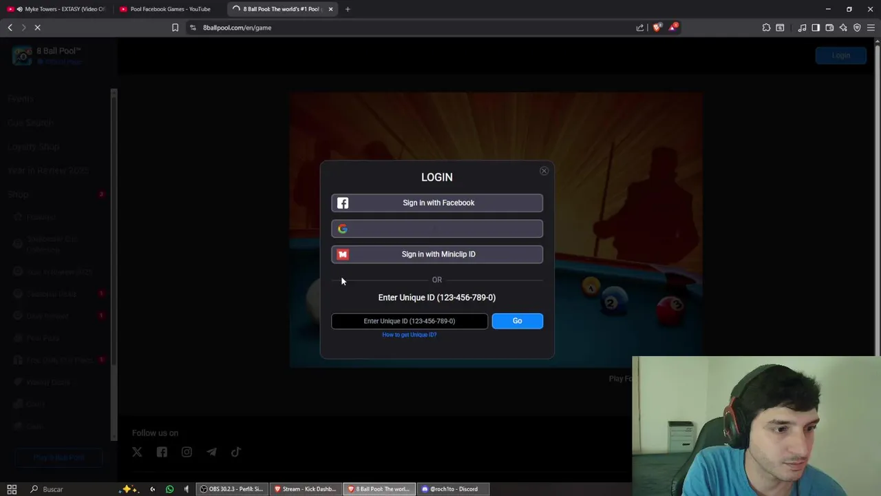Focus the Enter Unique ID field
This screenshot has width=881, height=496.
click(410, 321)
